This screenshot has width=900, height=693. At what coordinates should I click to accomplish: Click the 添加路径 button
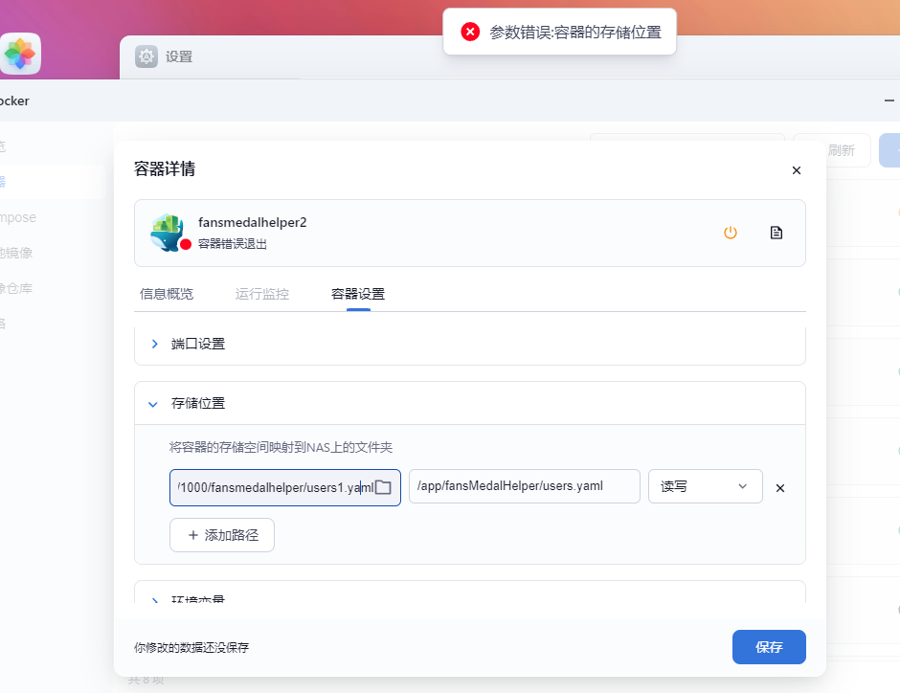[222, 535]
